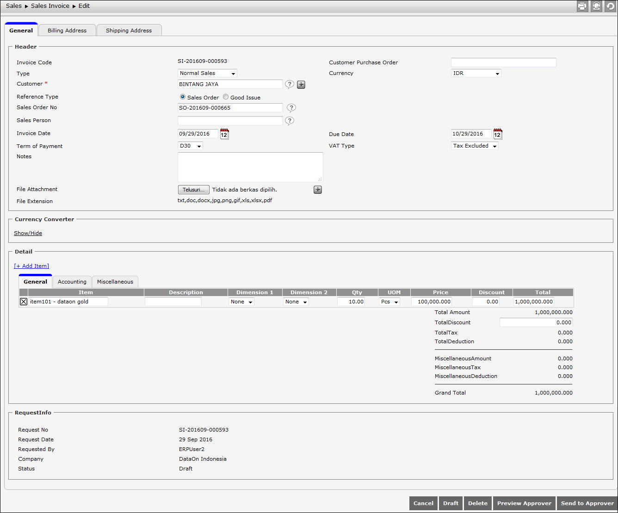Screen dimensions: 618x513
Task: Open the Sales Order No lookup icon
Action: point(291,108)
